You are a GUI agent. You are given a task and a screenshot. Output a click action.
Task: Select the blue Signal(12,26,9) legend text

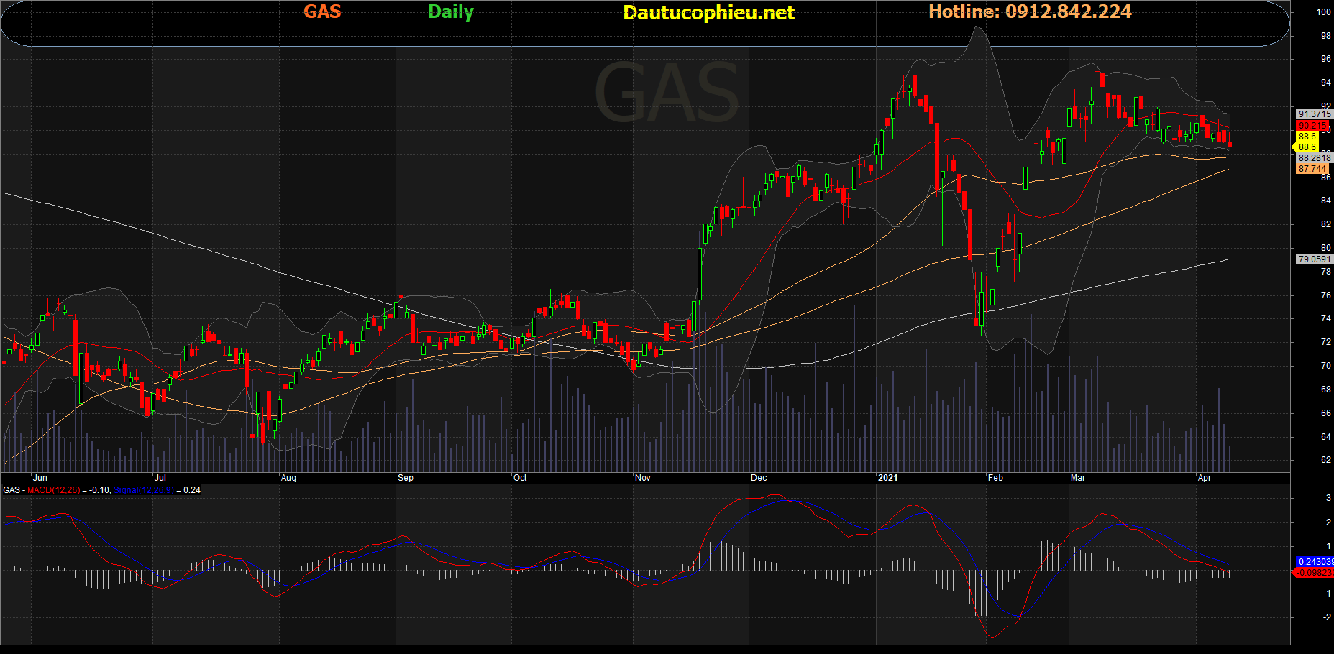click(x=144, y=490)
